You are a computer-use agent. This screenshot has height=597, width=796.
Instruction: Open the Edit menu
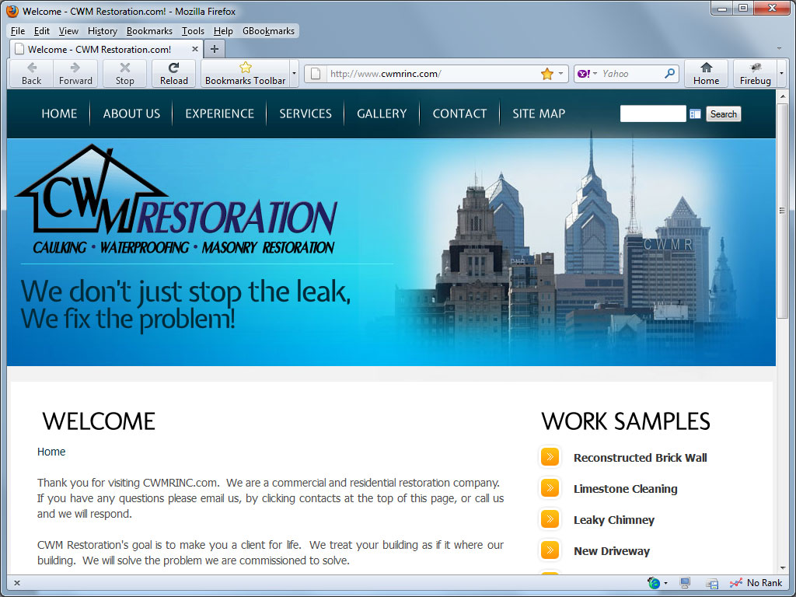[42, 31]
